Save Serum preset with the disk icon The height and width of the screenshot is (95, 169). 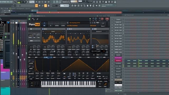(68, 23)
